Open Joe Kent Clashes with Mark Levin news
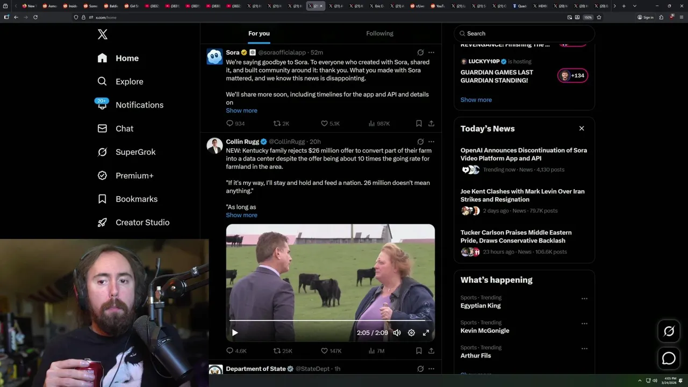 click(x=524, y=201)
